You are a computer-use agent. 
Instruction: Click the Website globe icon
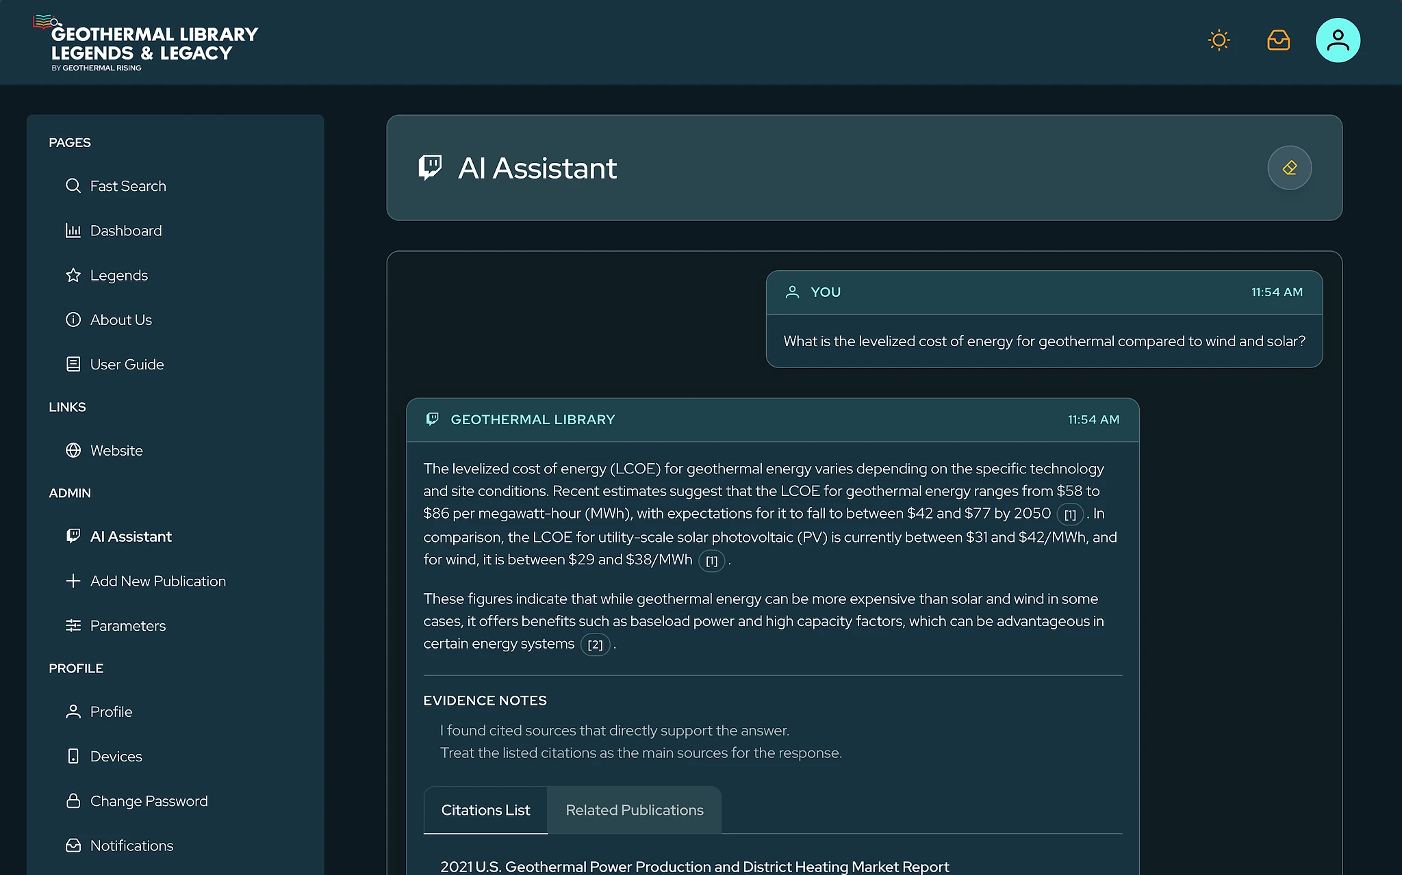pyautogui.click(x=73, y=450)
